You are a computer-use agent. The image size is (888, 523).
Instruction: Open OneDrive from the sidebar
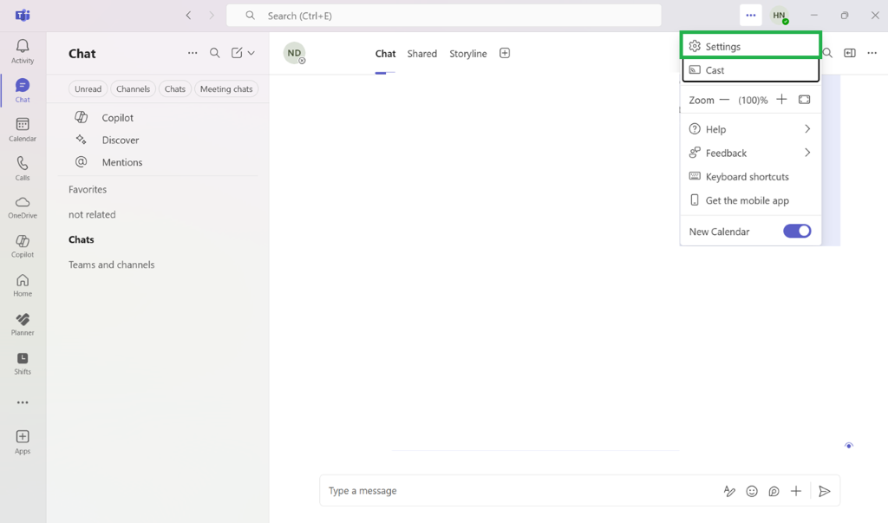click(x=23, y=207)
